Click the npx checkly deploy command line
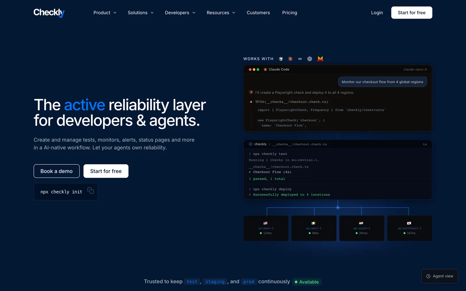 click(270, 189)
